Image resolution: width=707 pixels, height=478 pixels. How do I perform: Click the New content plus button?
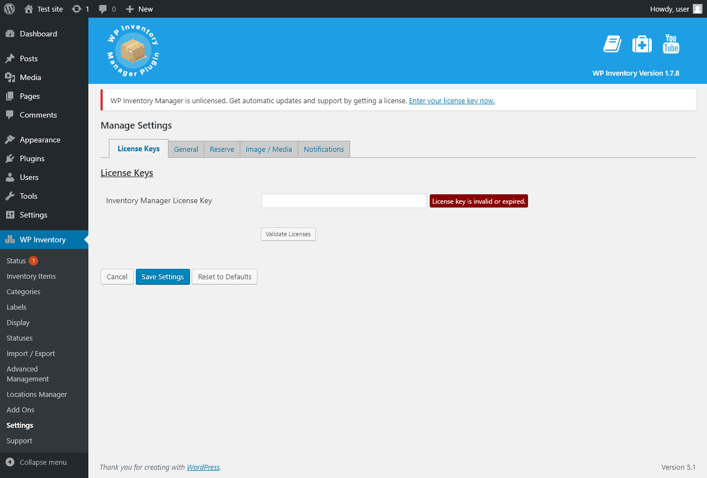[x=139, y=9]
